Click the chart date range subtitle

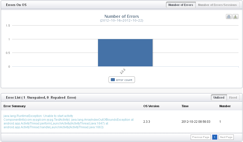122,21
